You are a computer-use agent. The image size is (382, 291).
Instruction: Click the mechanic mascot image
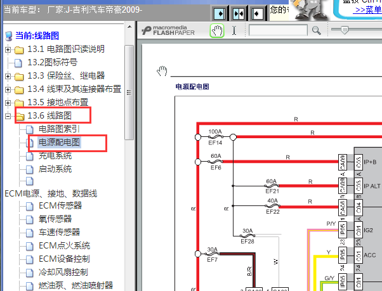tap(308, 10)
